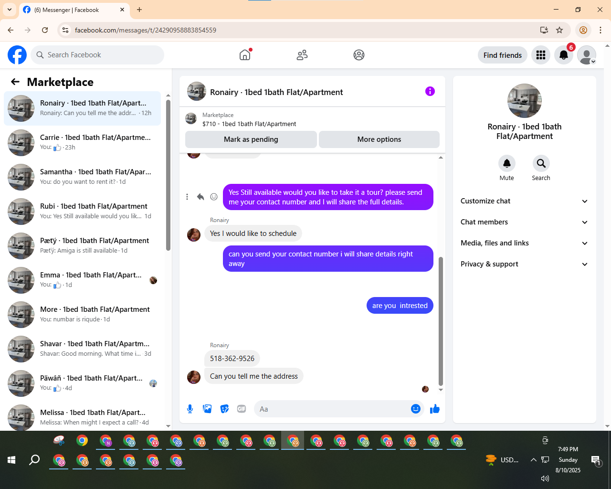Search in conversation using magnifier icon
Screen dimensions: 611x489
pyautogui.click(x=541, y=163)
